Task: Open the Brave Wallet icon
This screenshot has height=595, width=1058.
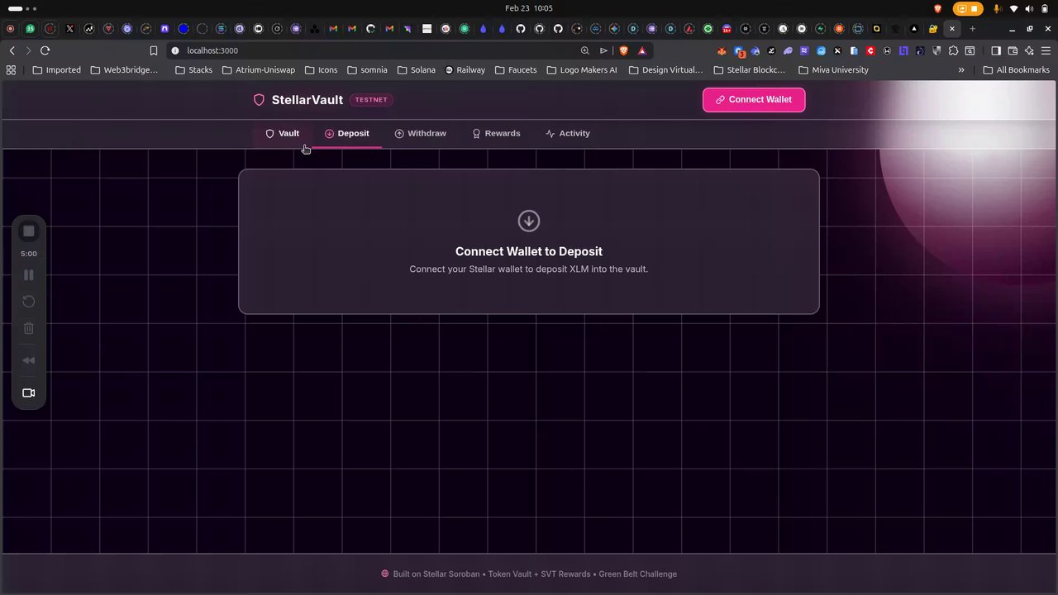Action: [x=1013, y=50]
